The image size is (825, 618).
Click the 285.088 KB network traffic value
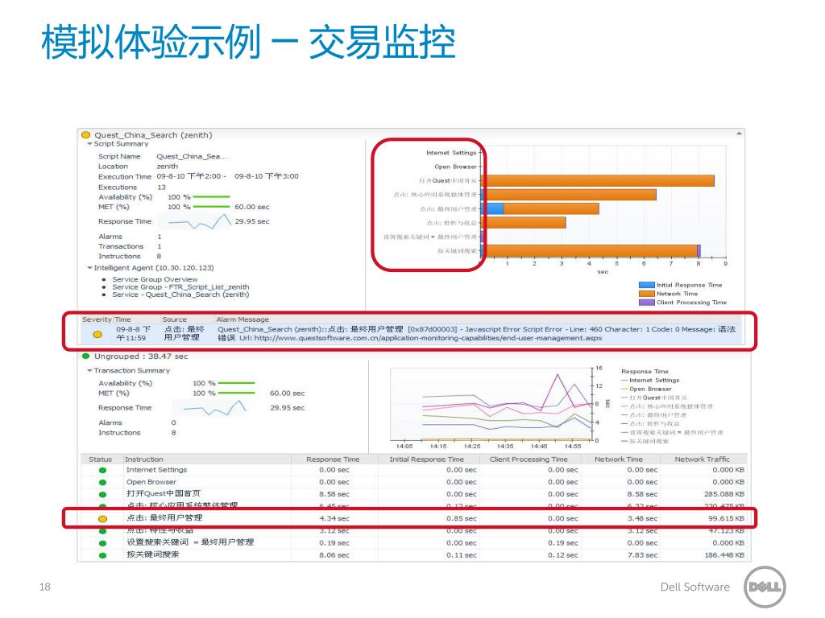[x=724, y=494]
